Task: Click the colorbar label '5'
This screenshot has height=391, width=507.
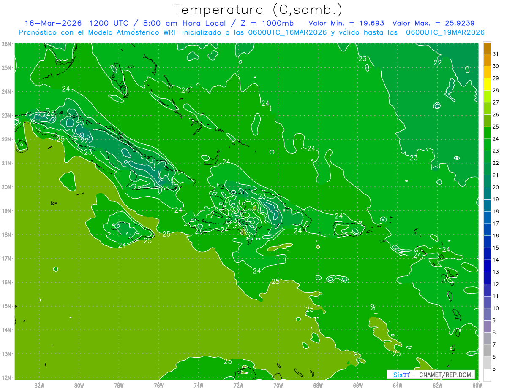Action: click(494, 369)
